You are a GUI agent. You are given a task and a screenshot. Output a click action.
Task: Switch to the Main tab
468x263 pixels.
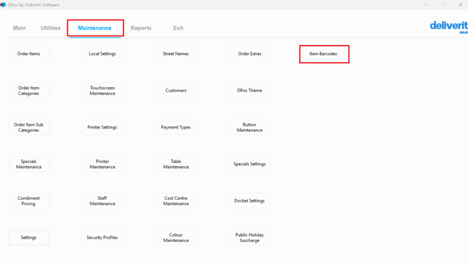click(x=19, y=28)
